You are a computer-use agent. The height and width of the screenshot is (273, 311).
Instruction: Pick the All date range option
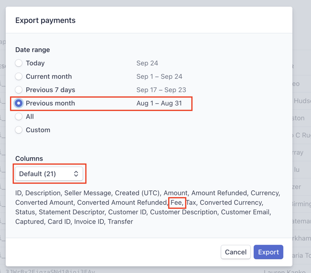click(19, 117)
